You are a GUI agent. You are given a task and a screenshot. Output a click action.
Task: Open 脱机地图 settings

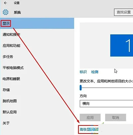(10, 101)
